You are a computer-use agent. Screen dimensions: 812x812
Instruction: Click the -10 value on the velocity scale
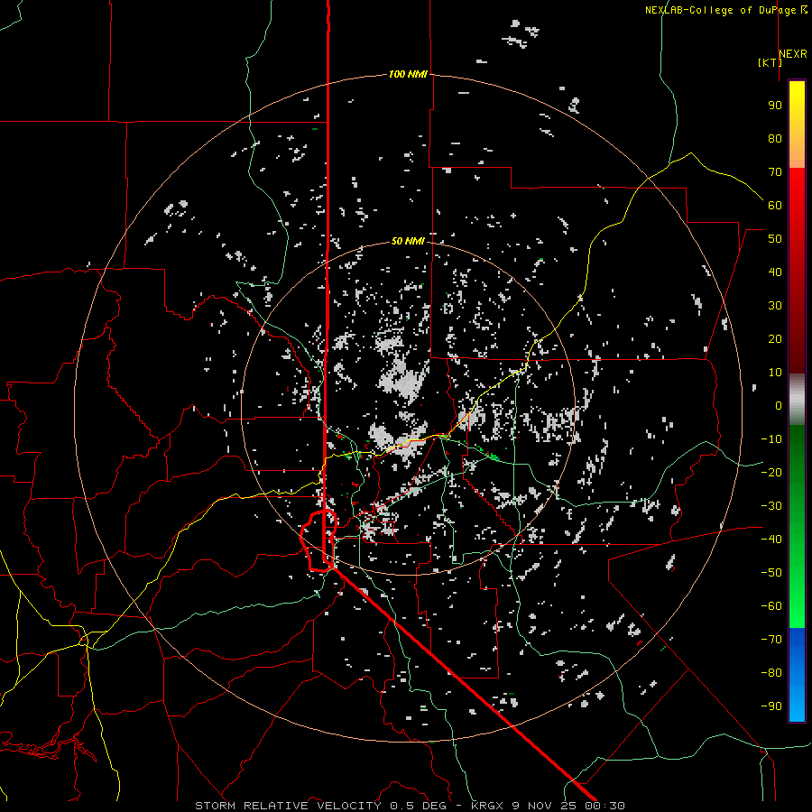tap(771, 439)
